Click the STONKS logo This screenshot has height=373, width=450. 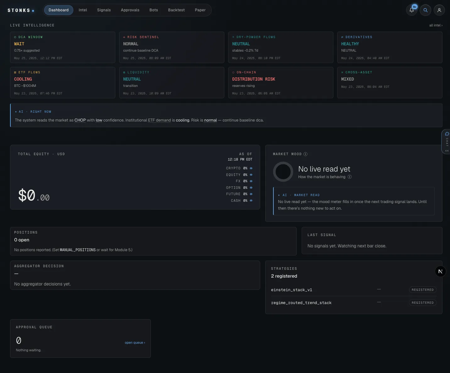point(21,10)
